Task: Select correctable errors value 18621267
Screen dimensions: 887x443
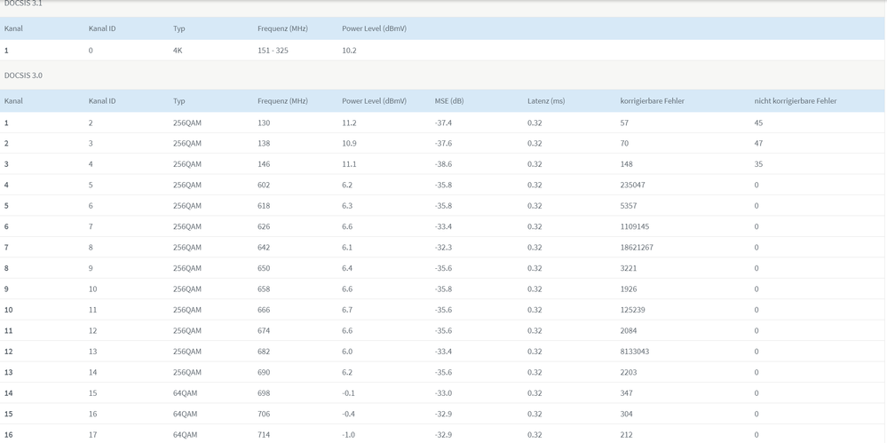Action: pyautogui.click(x=637, y=248)
